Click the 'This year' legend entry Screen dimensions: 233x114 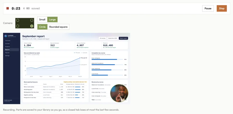pos(77,53)
